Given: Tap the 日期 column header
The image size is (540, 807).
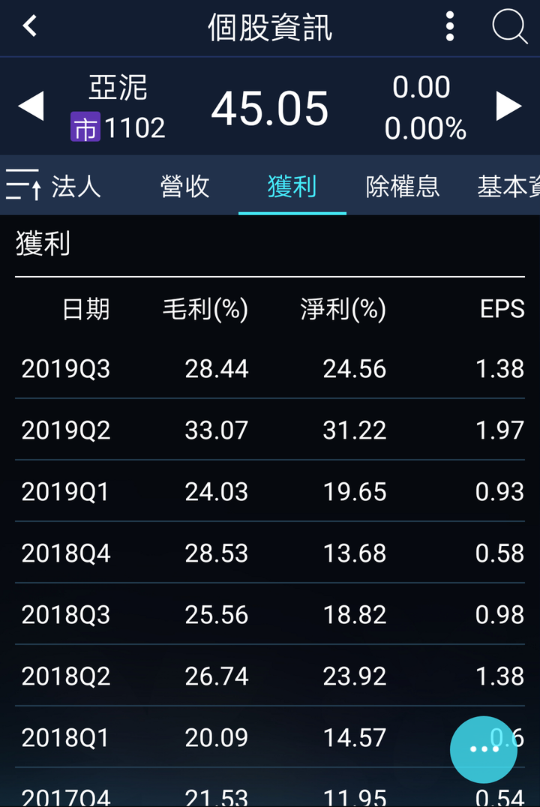Looking at the screenshot, I should point(86,309).
